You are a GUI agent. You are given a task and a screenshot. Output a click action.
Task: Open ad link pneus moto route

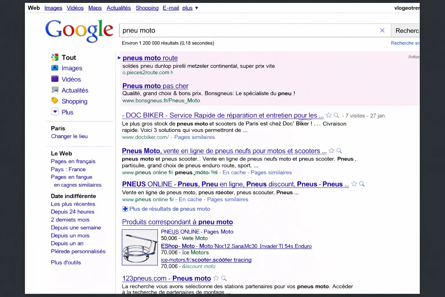pyautogui.click(x=150, y=58)
